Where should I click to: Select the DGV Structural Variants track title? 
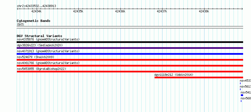coord(39,36)
